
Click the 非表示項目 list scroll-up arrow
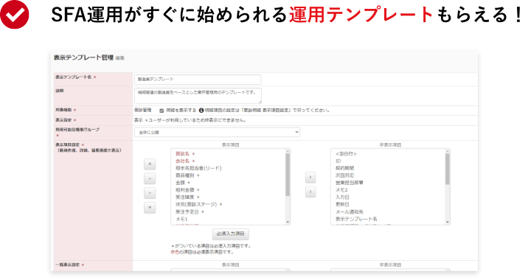447,152
